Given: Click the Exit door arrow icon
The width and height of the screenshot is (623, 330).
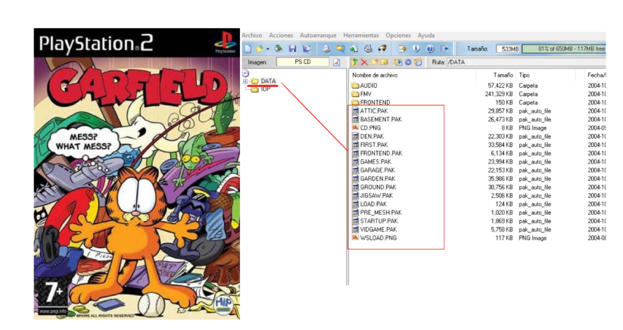Looking at the screenshot, I should (444, 49).
